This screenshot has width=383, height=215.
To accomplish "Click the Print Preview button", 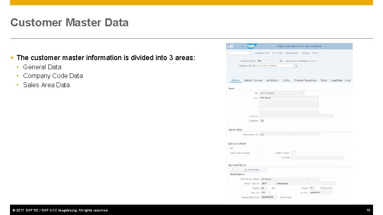I will tap(252, 170).
